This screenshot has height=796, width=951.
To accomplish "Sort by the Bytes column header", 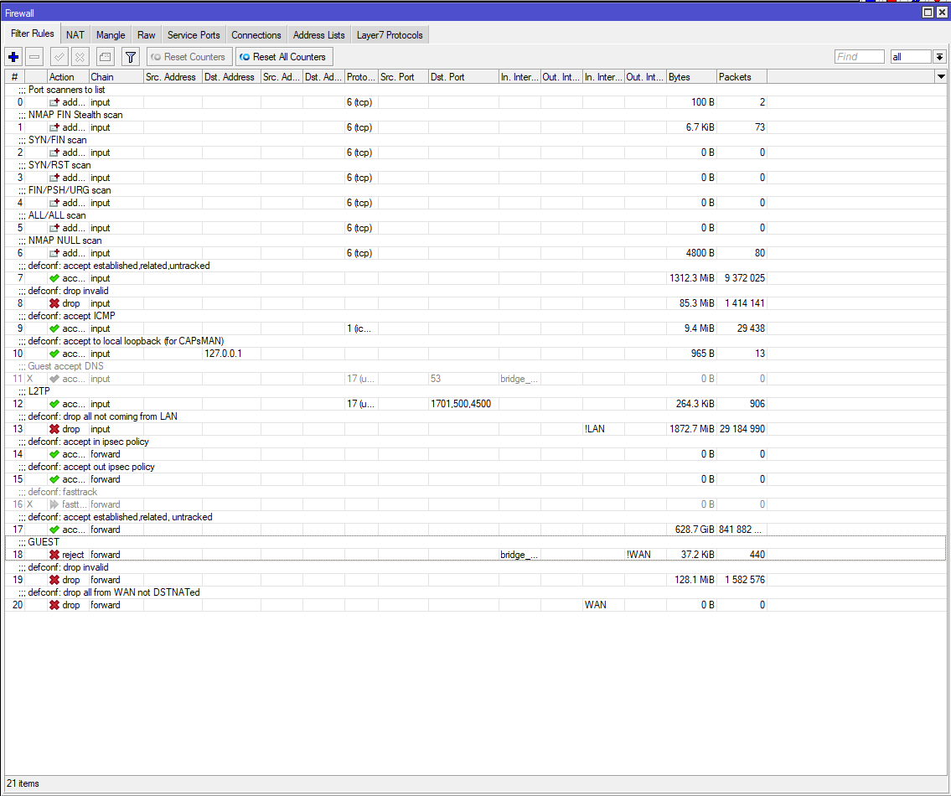I will click(691, 77).
